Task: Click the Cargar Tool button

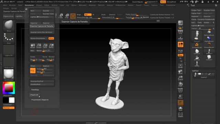Action: 197,10
